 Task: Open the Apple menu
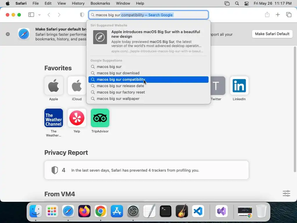coord(8,3)
